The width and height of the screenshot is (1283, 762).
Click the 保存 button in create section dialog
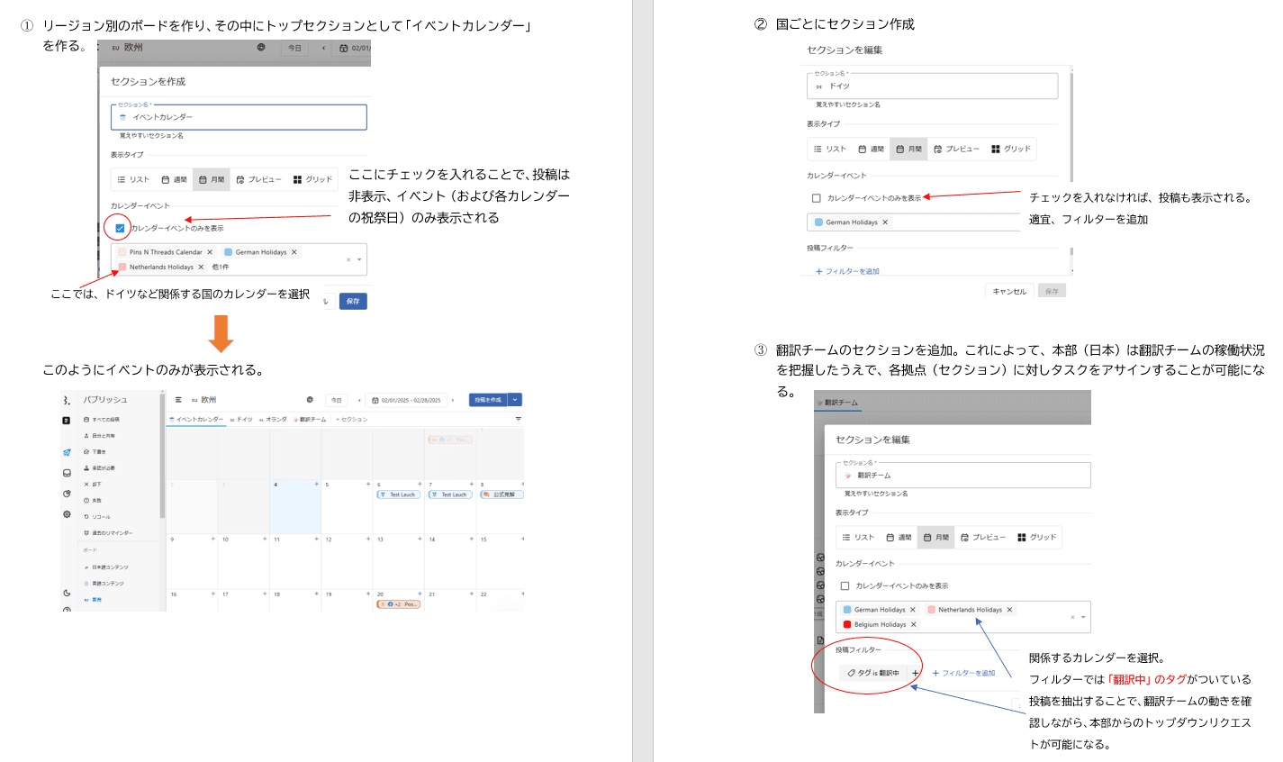tap(353, 301)
